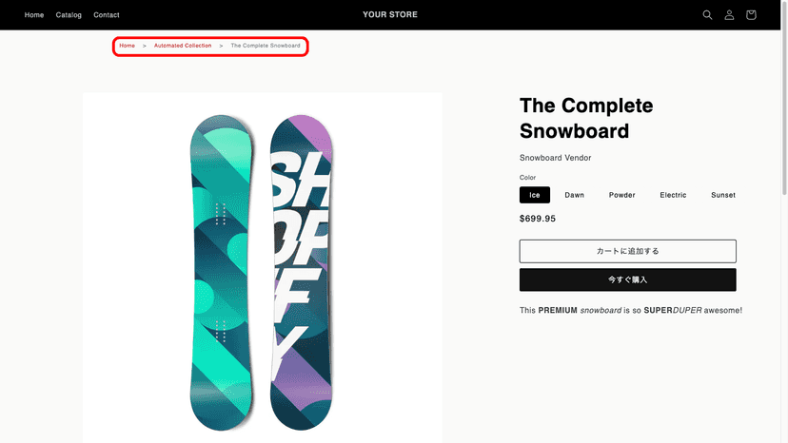Screen dimensions: 788x443
Task: Click The Complete Snowboard breadcrumb text
Action: (x=266, y=46)
